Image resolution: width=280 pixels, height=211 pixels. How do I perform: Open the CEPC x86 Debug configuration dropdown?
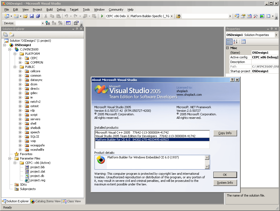[x=128, y=16]
